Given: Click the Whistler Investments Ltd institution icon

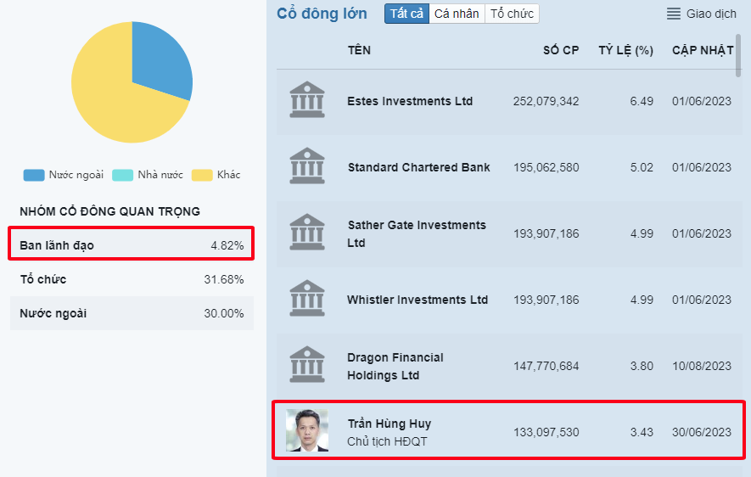Looking at the screenshot, I should coord(306,299).
